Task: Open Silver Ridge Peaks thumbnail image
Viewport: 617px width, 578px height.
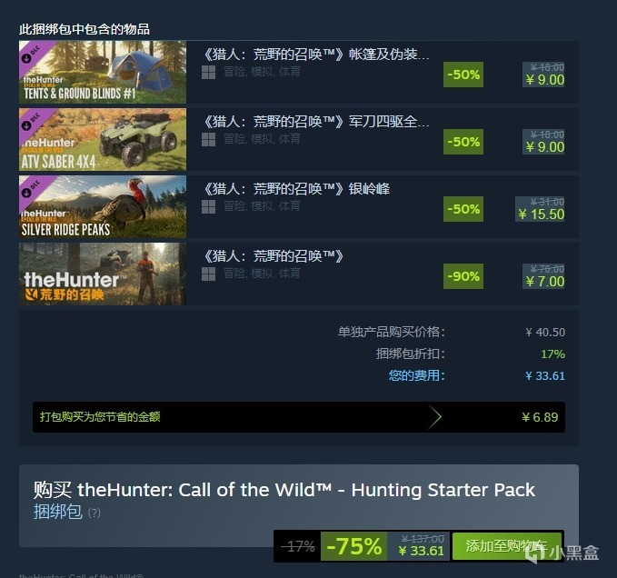Action: [x=103, y=206]
